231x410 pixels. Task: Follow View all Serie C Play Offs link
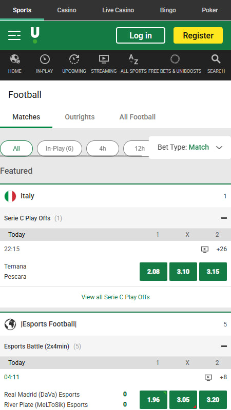click(x=115, y=297)
